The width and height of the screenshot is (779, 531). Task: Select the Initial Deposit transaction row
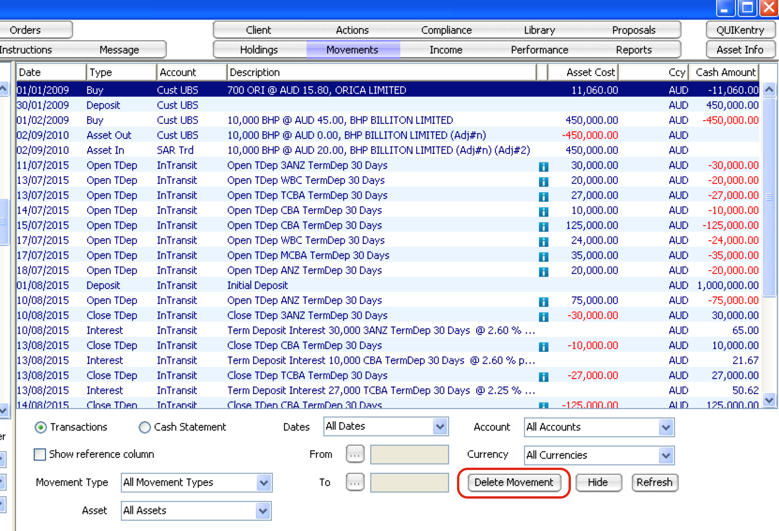(257, 285)
